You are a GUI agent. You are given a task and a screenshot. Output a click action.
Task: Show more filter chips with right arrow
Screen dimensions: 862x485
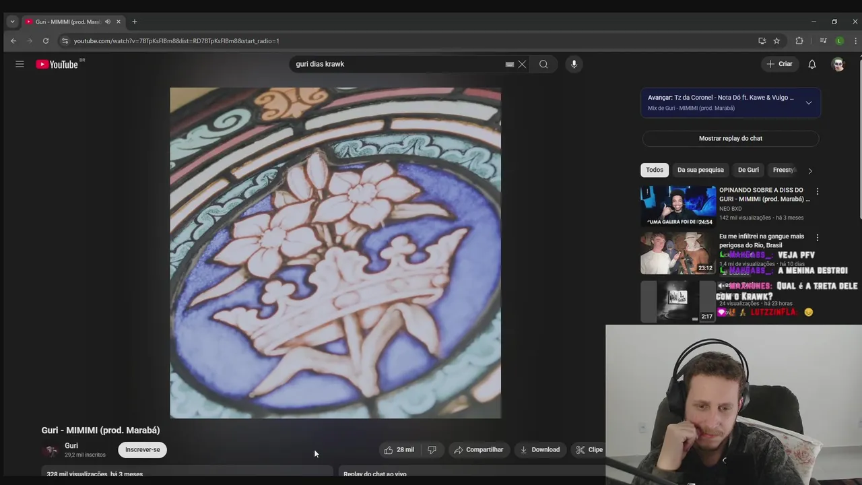coord(810,170)
